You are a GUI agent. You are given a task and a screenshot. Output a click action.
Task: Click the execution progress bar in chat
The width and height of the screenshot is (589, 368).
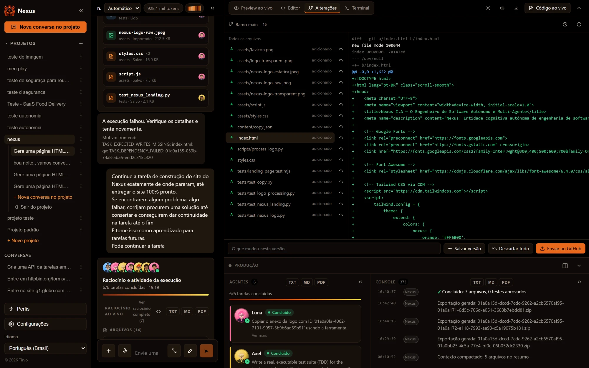click(155, 295)
